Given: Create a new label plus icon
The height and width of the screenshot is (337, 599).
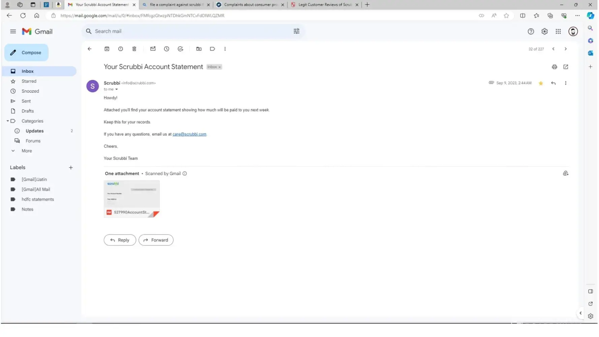Looking at the screenshot, I should (x=71, y=168).
